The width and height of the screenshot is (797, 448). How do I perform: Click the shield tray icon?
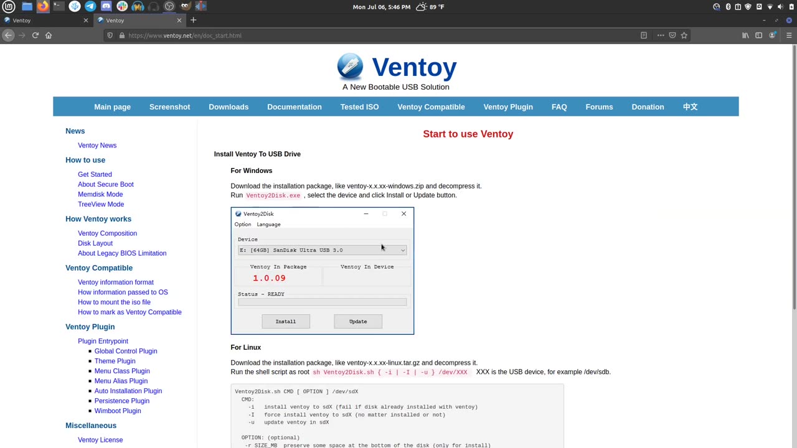(748, 7)
